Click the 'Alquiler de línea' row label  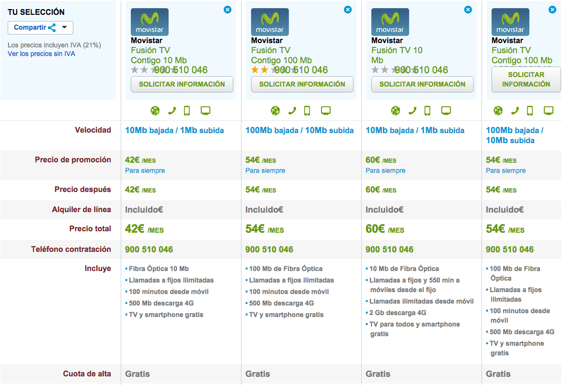tap(81, 210)
